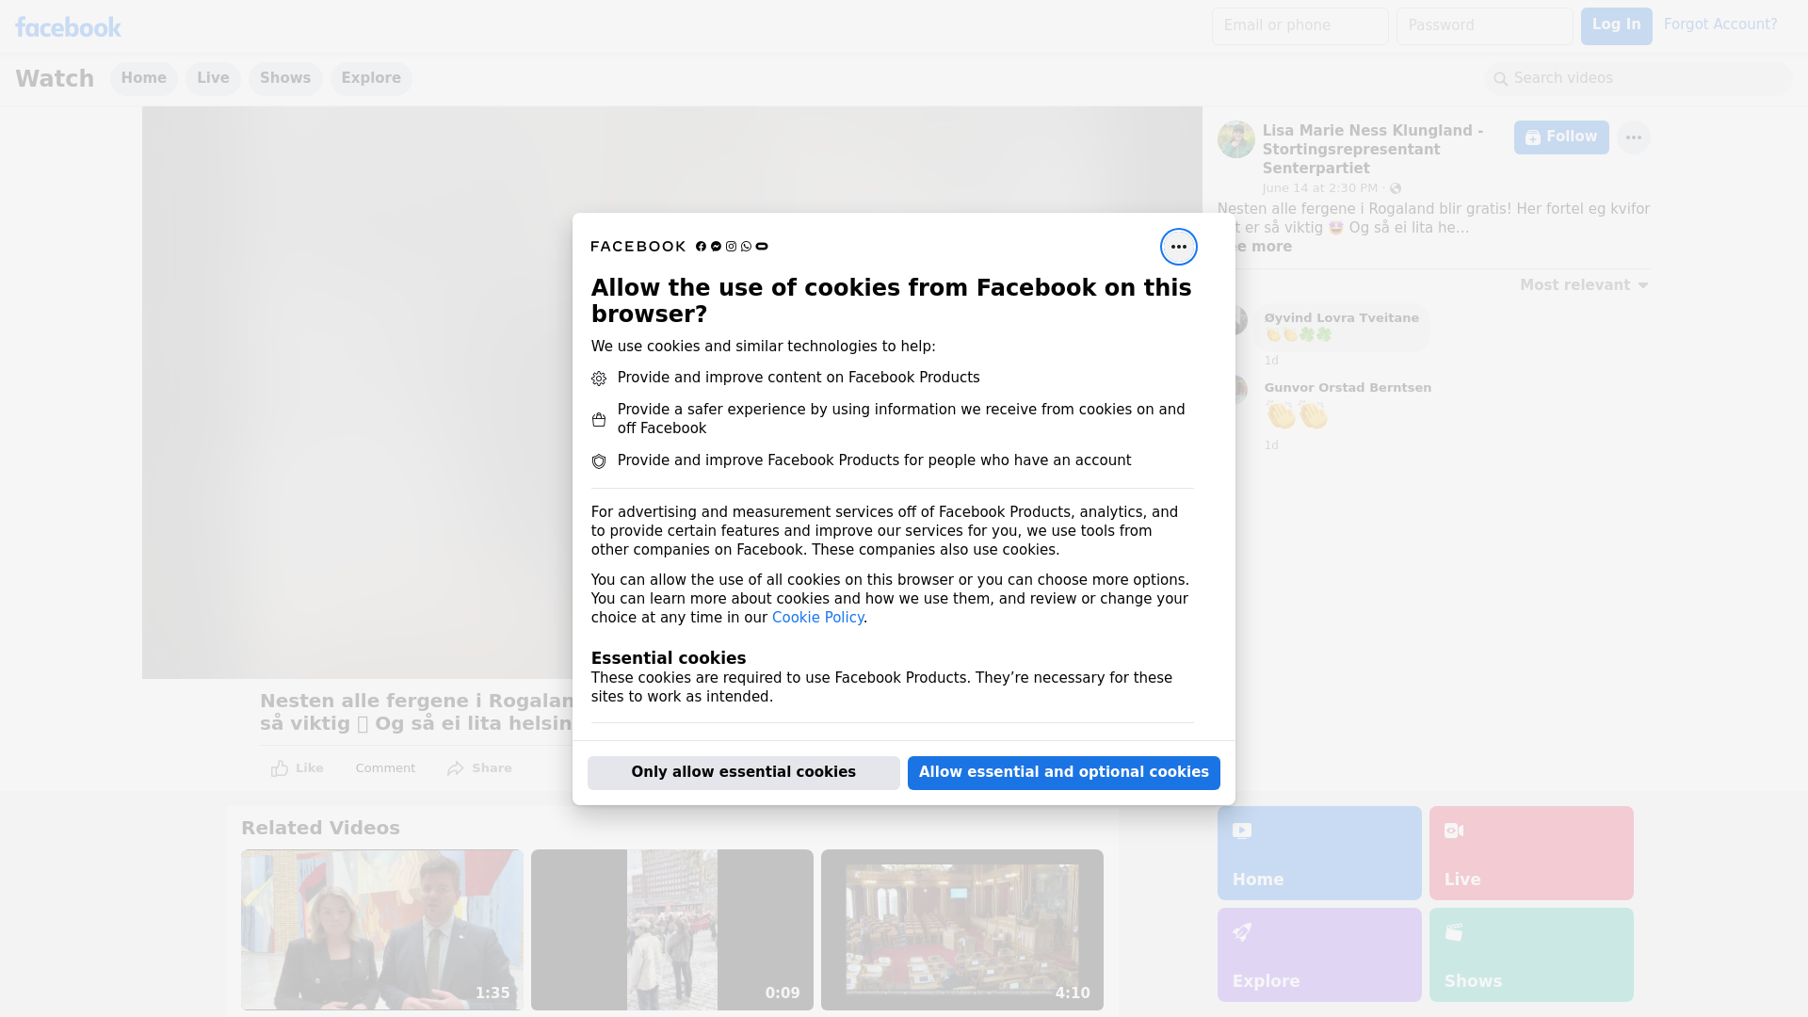Focus the Password field

pos(1484,25)
